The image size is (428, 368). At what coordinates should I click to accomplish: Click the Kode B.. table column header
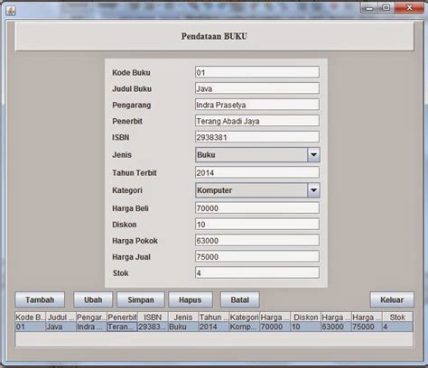31,317
